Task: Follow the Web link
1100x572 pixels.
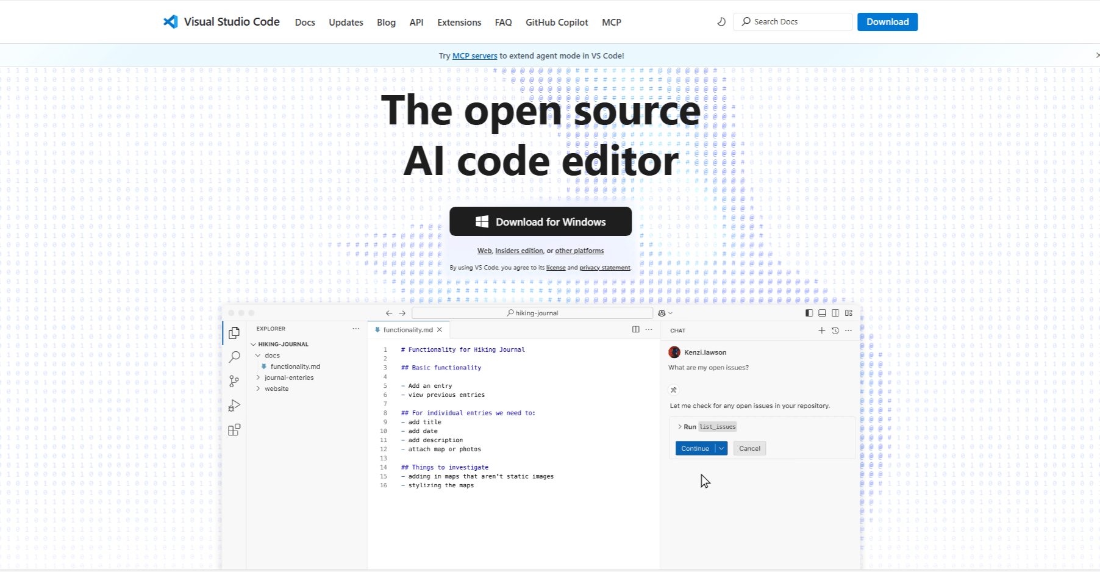Action: [484, 251]
